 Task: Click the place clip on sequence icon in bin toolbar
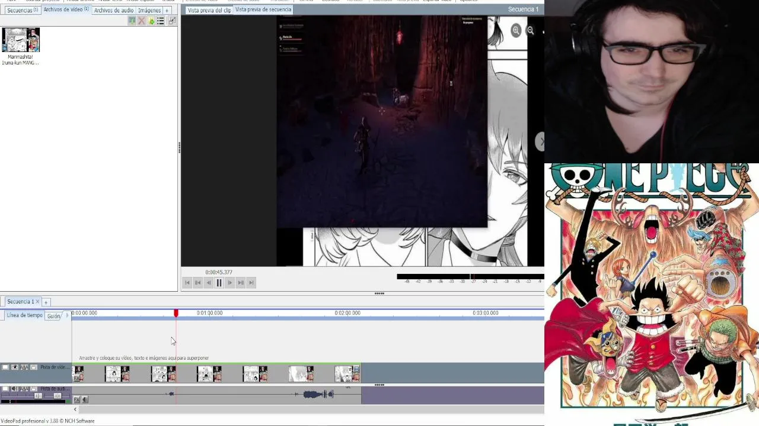[132, 21]
